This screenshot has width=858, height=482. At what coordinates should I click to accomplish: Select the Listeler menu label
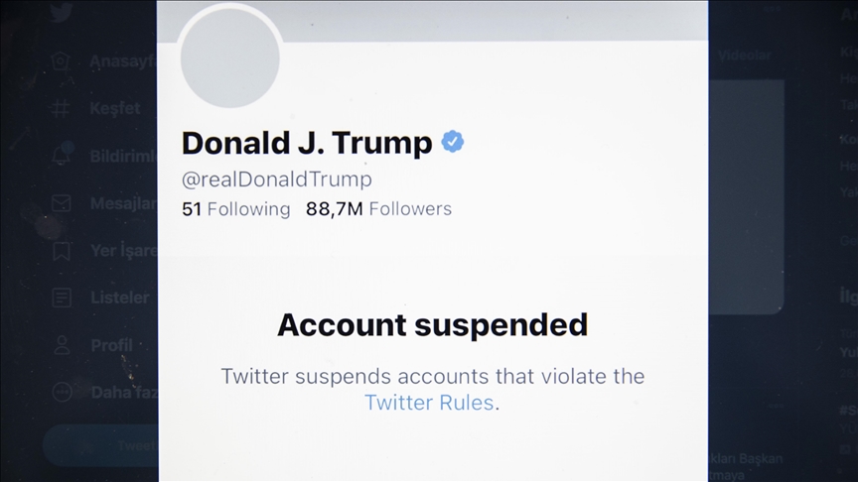(119, 298)
